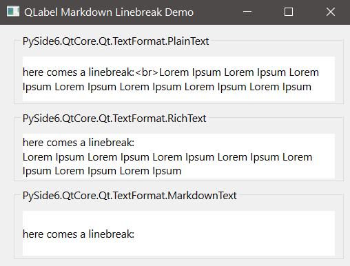Image resolution: width=350 pixels, height=266 pixels.
Task: Minimize the QLabel Markdown Linebreak Demo window
Action: (x=247, y=12)
